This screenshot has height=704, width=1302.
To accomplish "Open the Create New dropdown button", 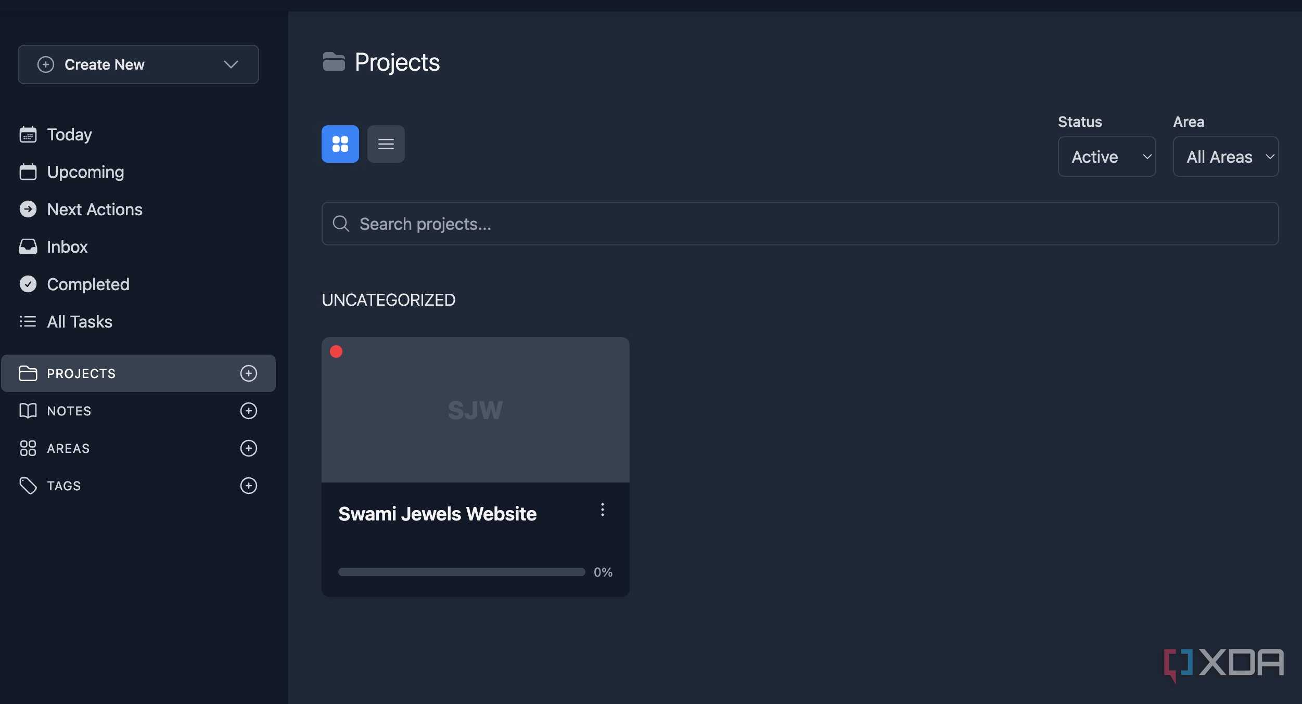I will coord(138,64).
